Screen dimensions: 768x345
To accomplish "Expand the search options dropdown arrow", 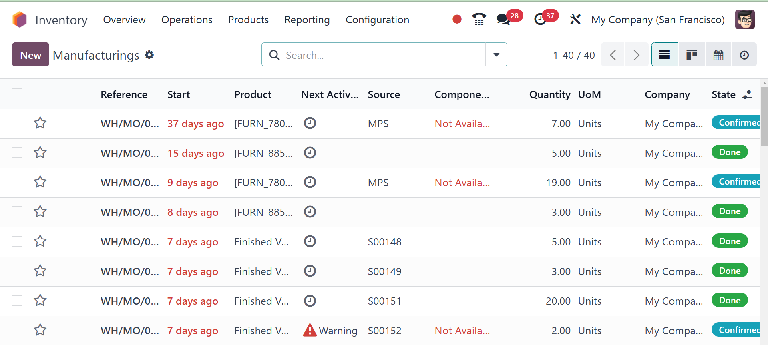I will [496, 55].
